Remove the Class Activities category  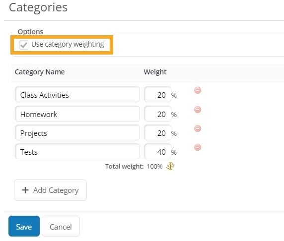tap(198, 90)
